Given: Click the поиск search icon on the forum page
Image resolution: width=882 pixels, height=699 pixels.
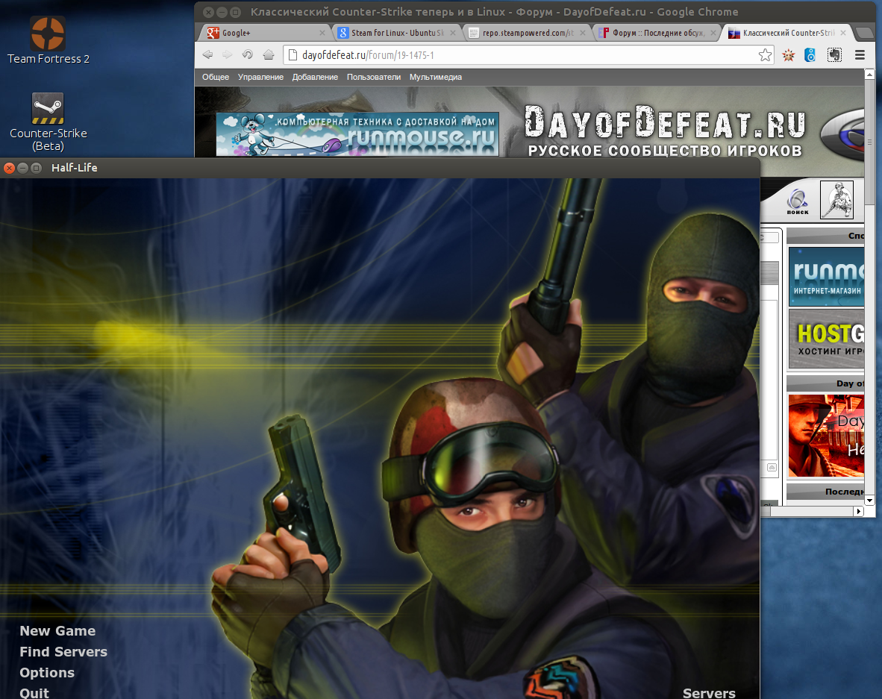Looking at the screenshot, I should (x=798, y=202).
